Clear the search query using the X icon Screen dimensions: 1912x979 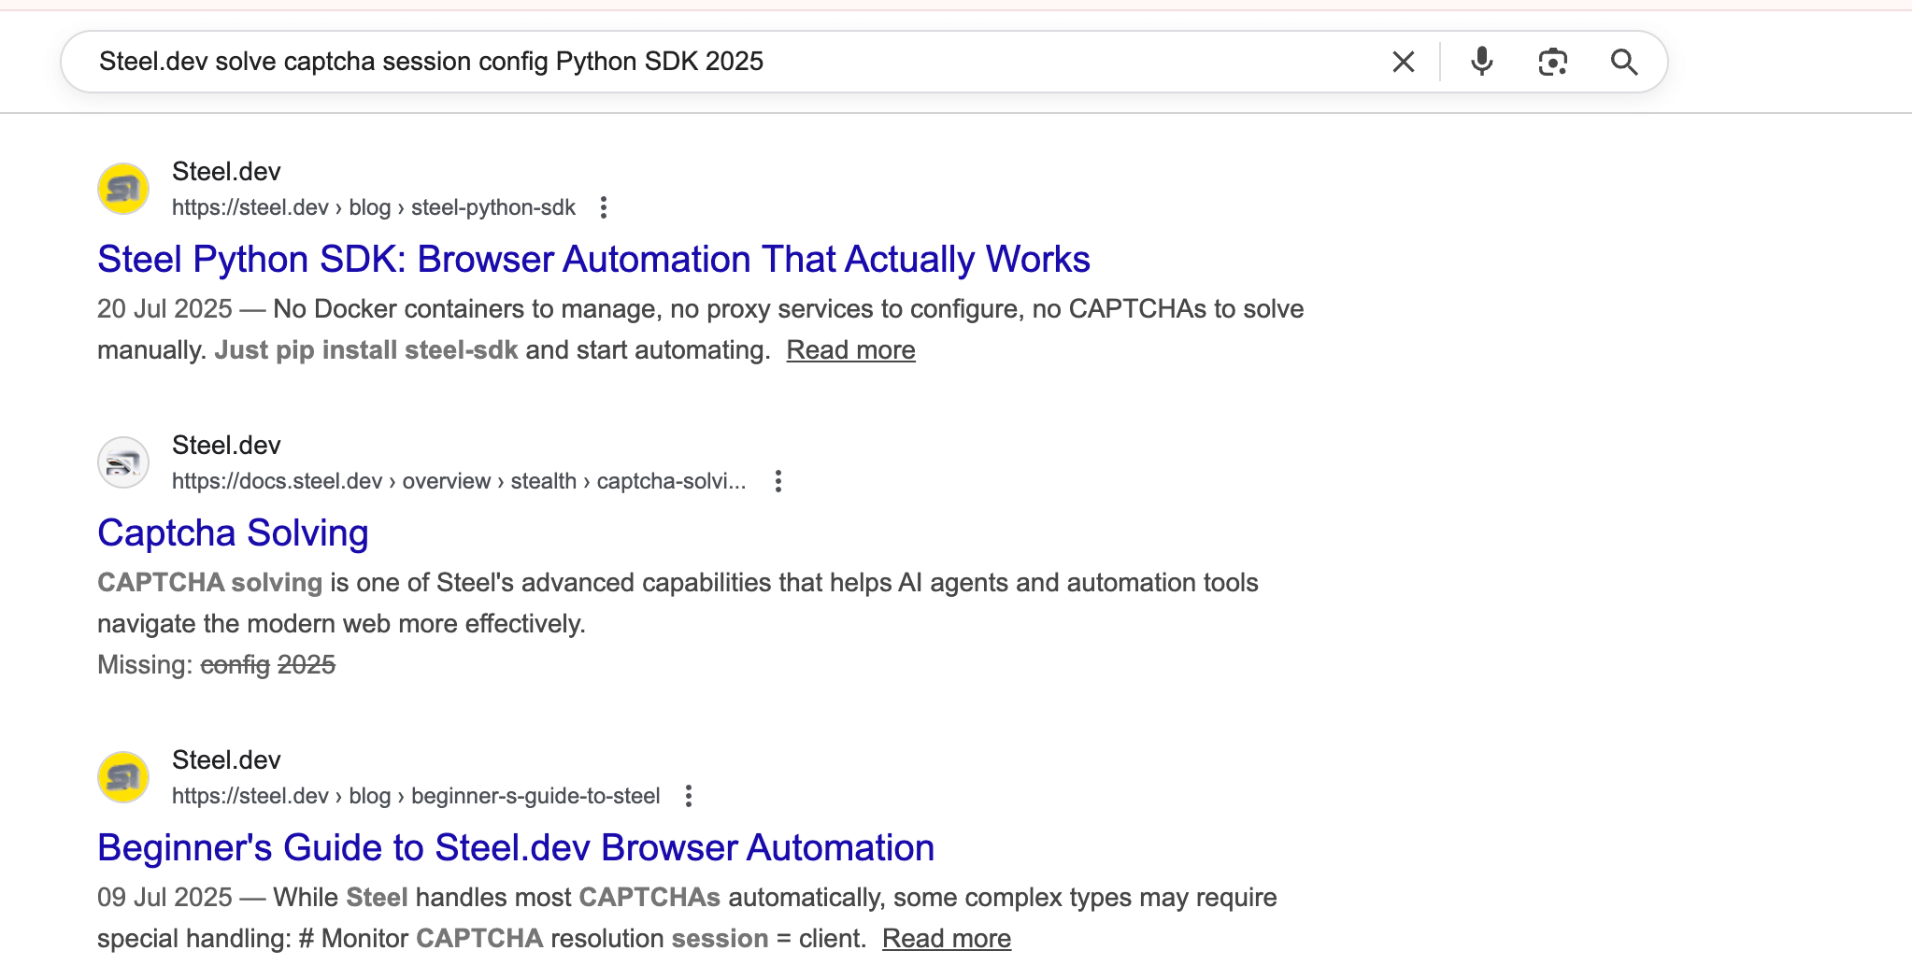(1403, 61)
